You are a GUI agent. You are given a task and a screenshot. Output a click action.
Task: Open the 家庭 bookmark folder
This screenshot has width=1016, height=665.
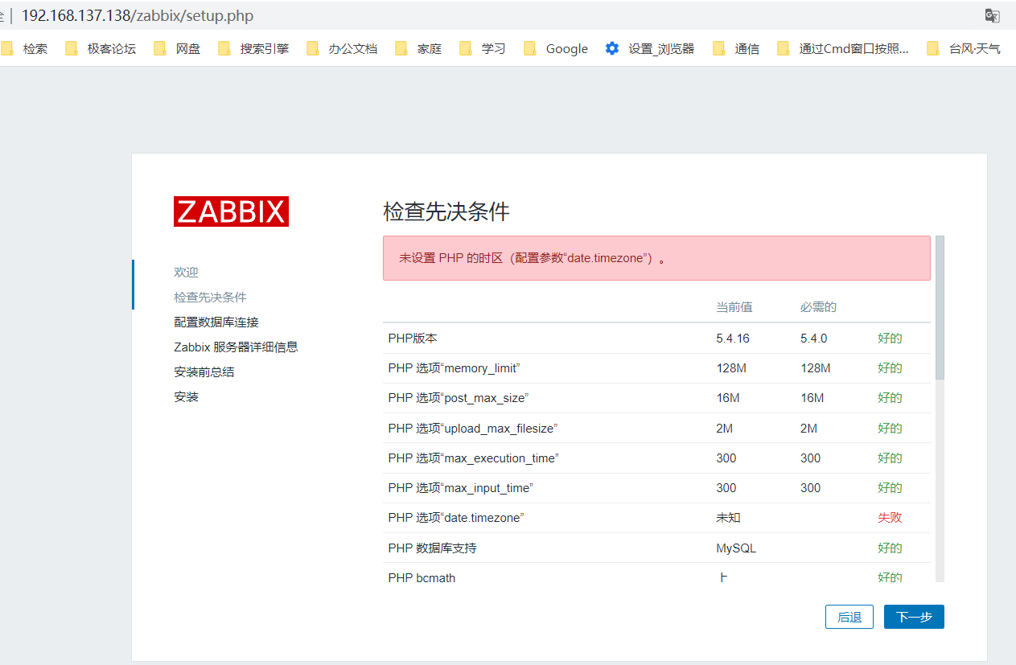pos(418,48)
